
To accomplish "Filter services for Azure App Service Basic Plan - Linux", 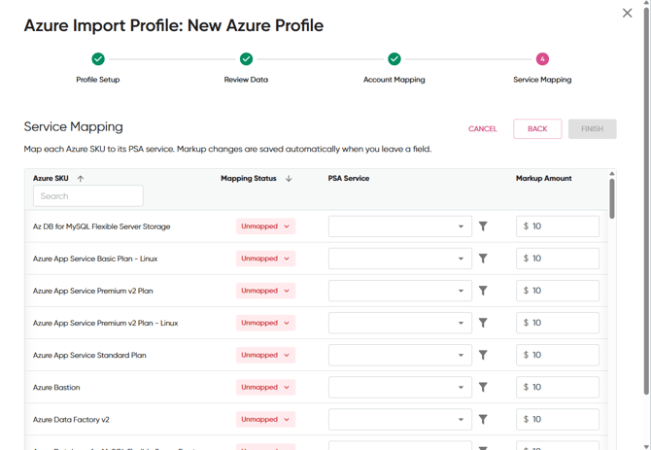I will point(483,259).
